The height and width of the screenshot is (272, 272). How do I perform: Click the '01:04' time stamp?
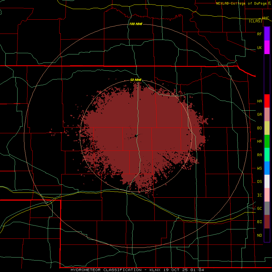(x=197, y=270)
